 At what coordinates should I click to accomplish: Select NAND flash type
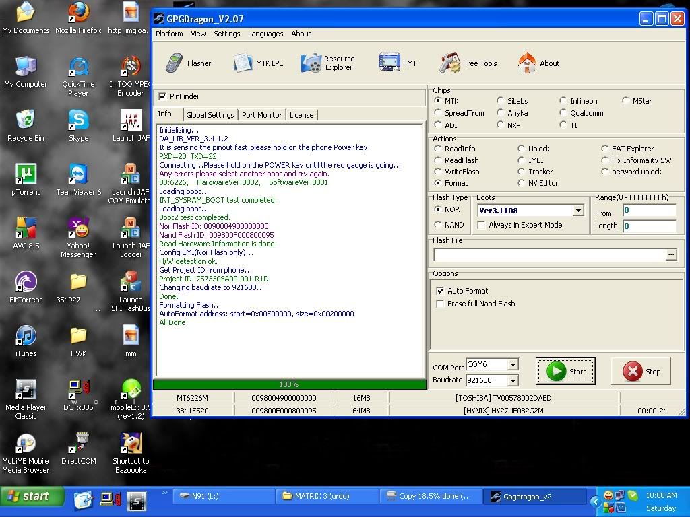[x=438, y=225]
